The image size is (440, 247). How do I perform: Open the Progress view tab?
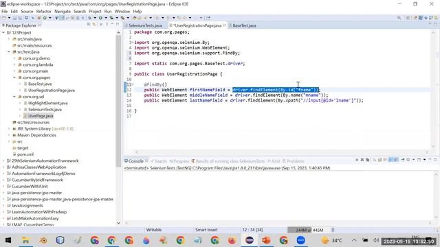pyautogui.click(x=179, y=161)
